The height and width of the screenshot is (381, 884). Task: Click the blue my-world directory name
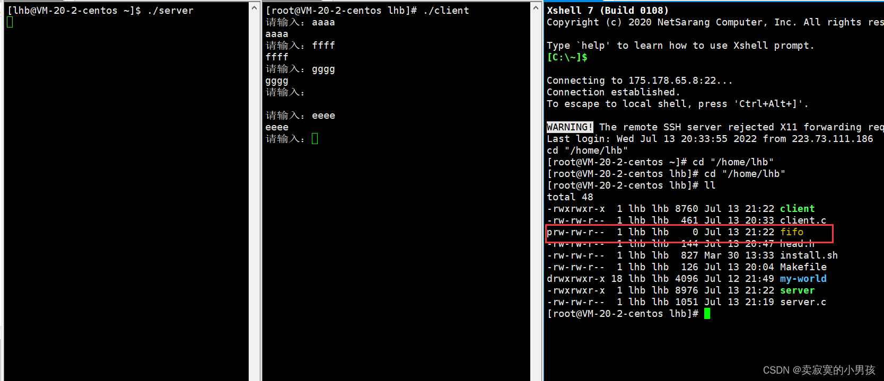click(803, 279)
